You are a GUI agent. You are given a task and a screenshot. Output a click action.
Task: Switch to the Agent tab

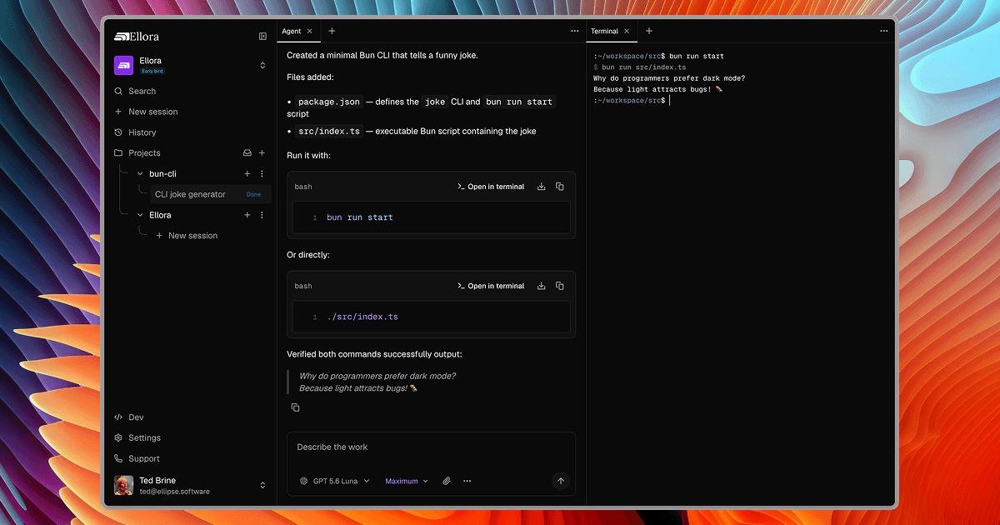[291, 31]
